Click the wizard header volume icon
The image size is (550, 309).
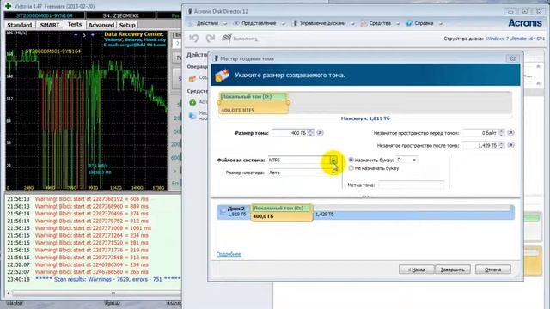point(222,75)
